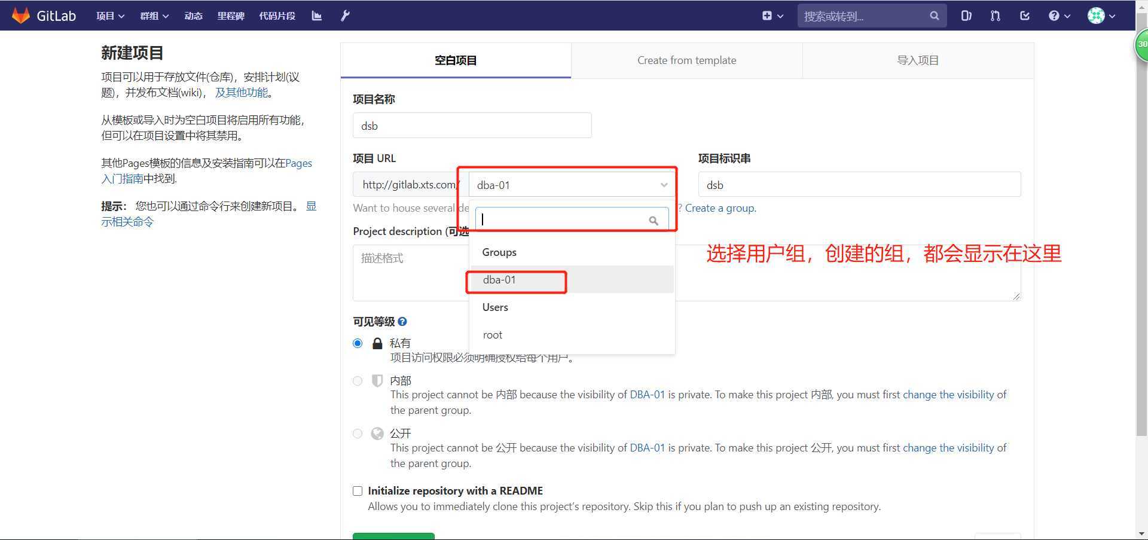Focus the Project description text area
1148x540 pixels.
pos(686,273)
